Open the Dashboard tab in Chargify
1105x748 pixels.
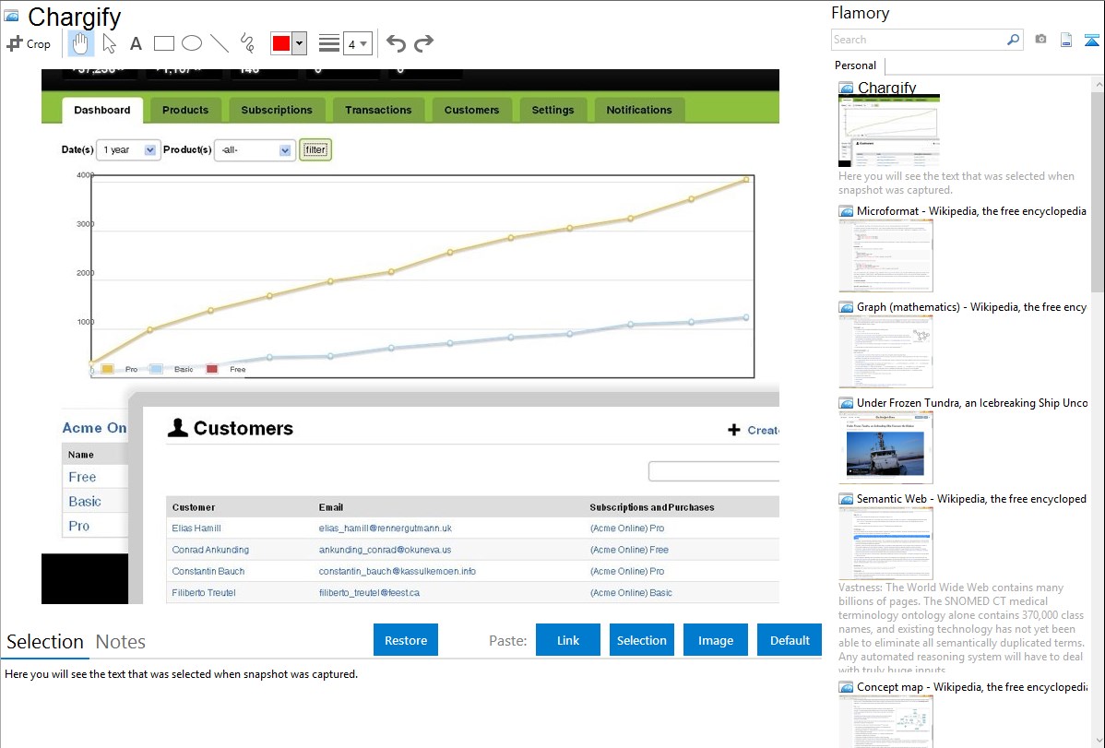[102, 110]
